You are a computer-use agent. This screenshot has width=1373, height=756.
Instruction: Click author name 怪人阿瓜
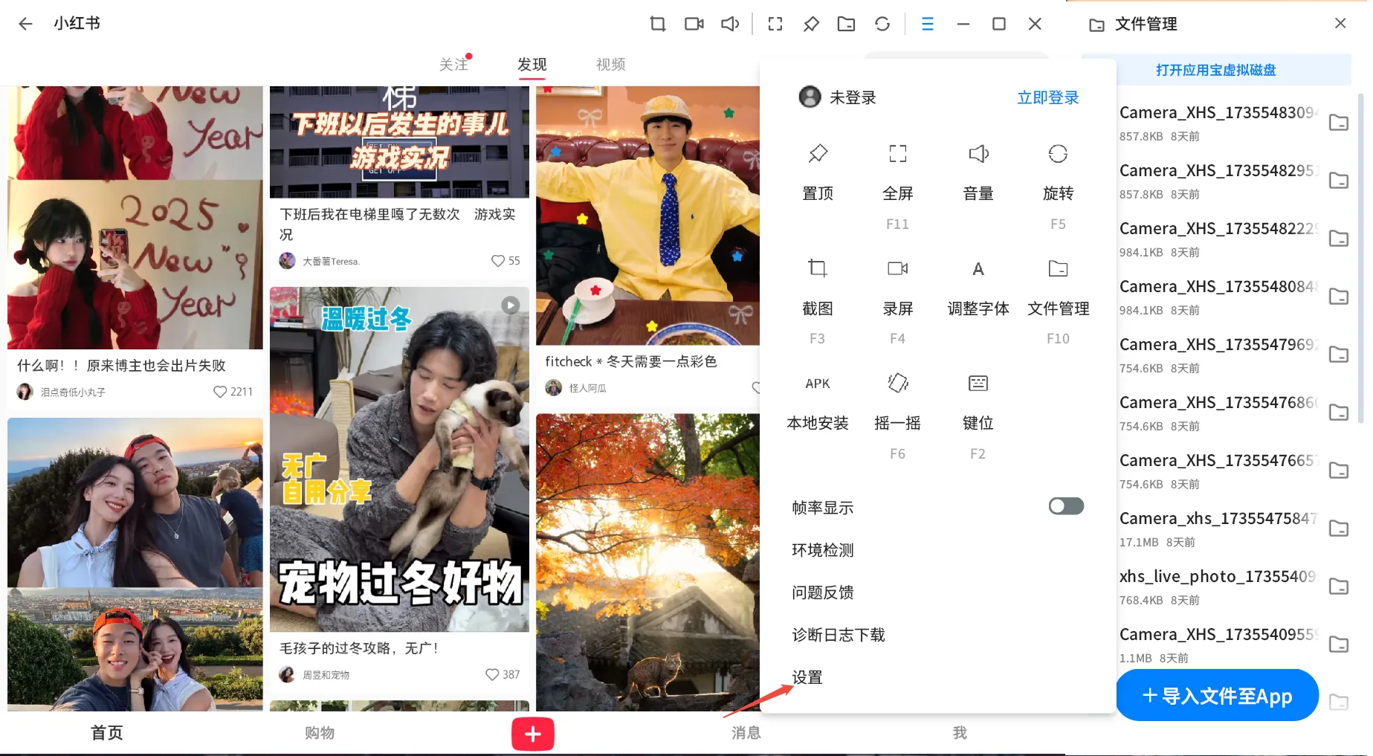(587, 388)
